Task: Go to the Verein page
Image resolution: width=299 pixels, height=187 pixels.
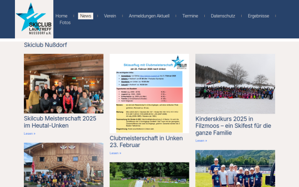Action: click(x=110, y=16)
